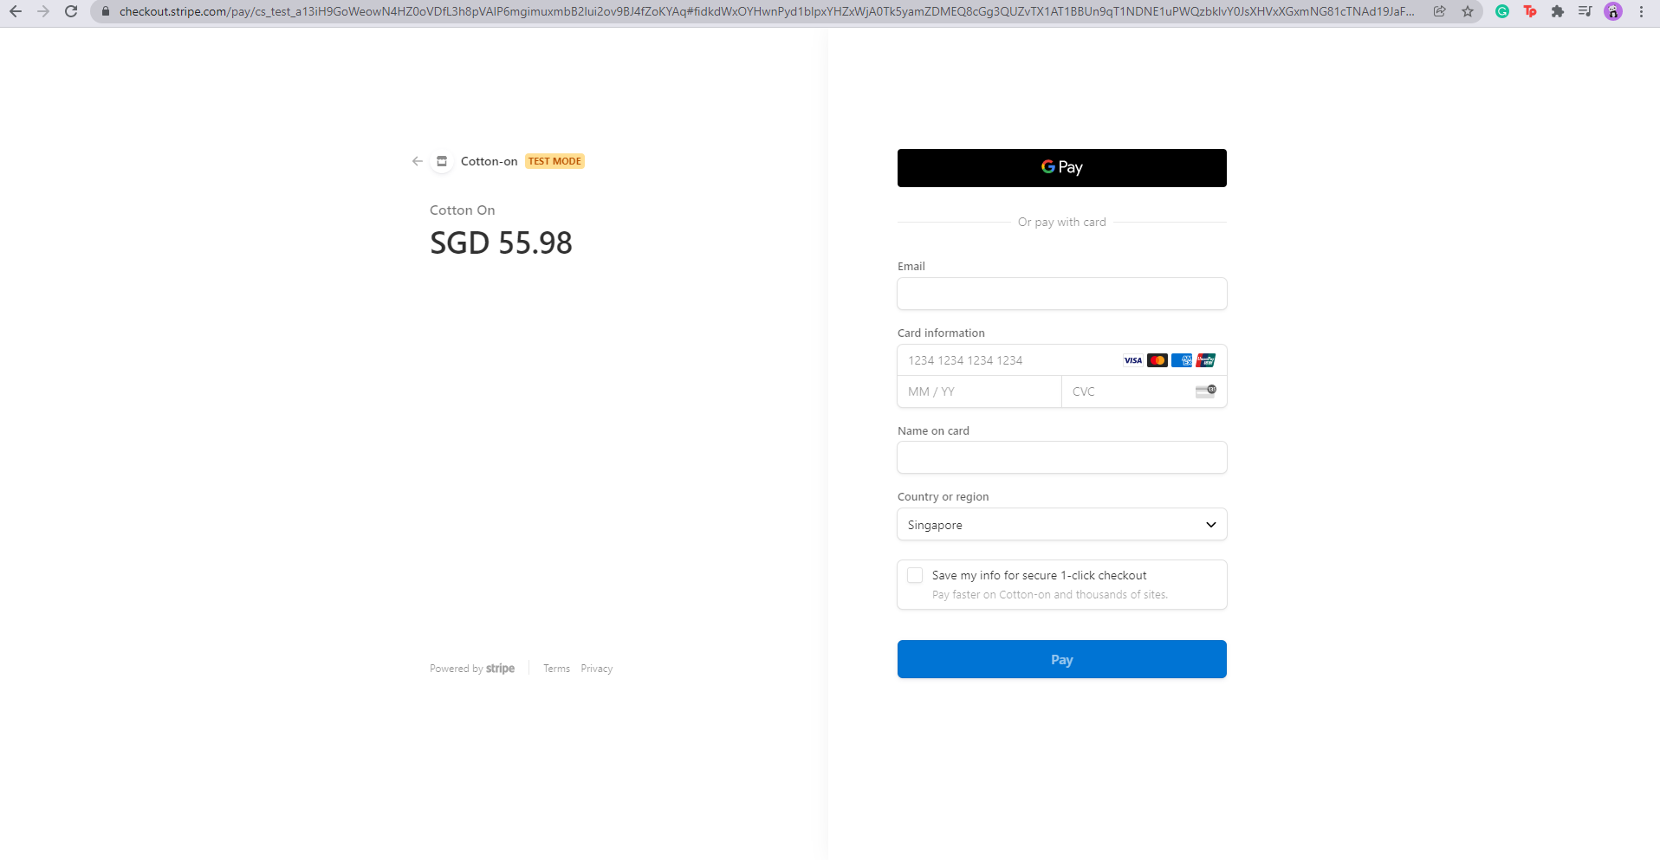
Task: Open the Terms link
Action: coord(556,669)
